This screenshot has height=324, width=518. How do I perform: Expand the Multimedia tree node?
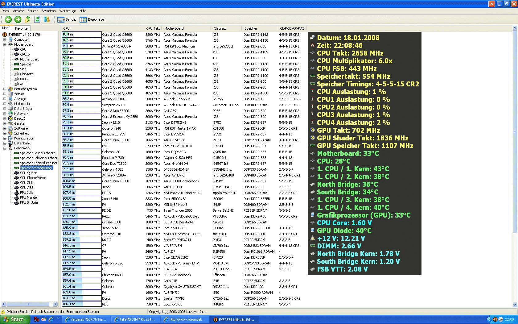coord(5,104)
